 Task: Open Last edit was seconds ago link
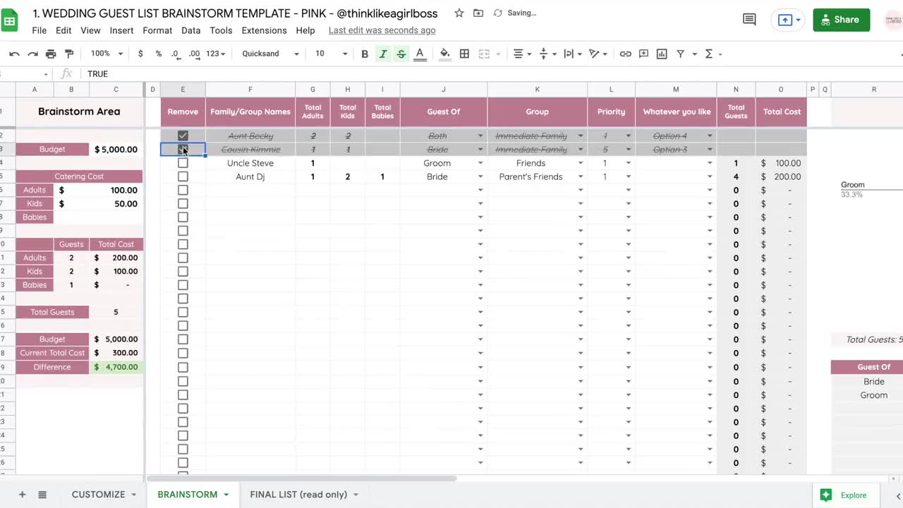[382, 30]
